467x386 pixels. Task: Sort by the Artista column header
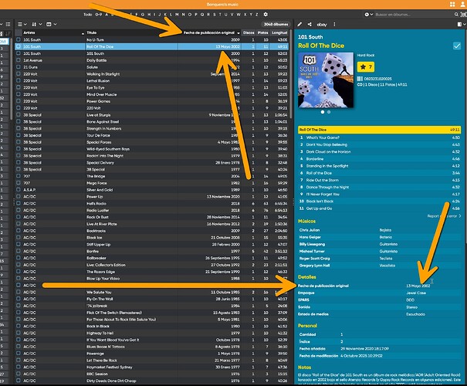[x=53, y=32]
